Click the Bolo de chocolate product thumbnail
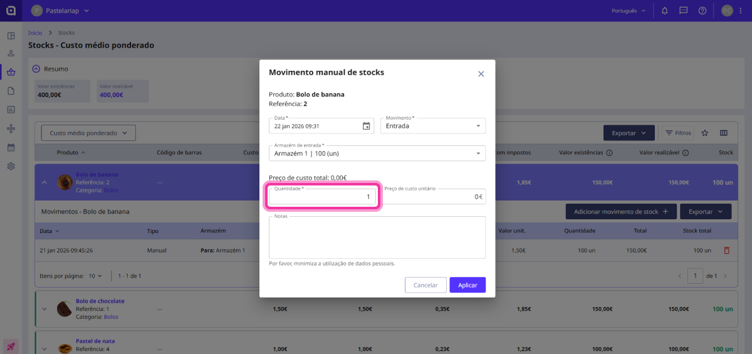This screenshot has width=752, height=354. pyautogui.click(x=65, y=309)
